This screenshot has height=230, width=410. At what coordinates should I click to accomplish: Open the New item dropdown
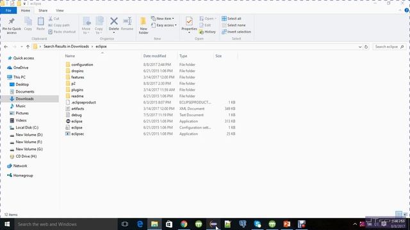point(163,19)
